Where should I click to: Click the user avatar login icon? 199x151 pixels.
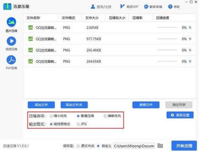pyautogui.click(x=93, y=7)
